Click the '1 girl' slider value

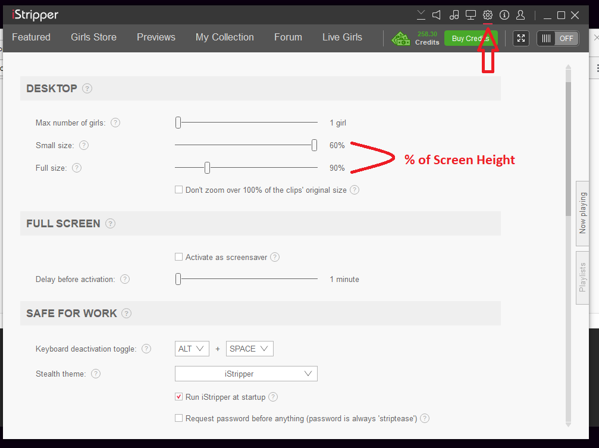pos(338,123)
